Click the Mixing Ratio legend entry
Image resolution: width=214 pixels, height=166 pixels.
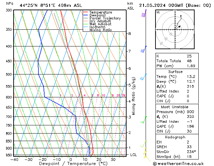pos(98,30)
